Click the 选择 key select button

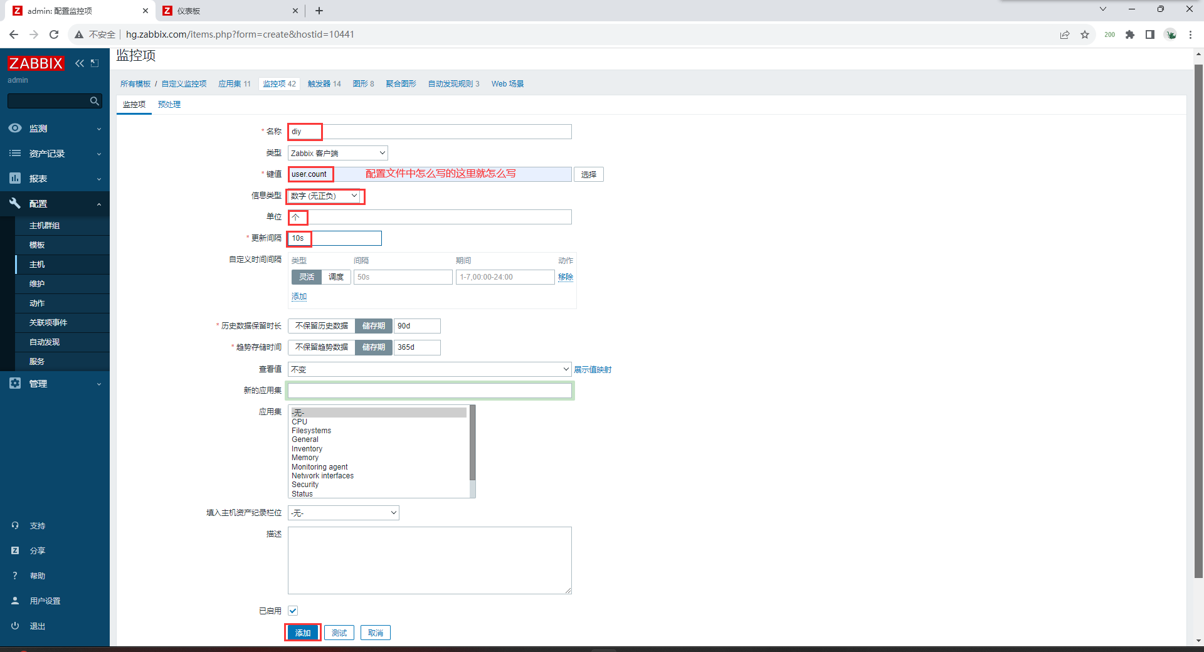(589, 174)
